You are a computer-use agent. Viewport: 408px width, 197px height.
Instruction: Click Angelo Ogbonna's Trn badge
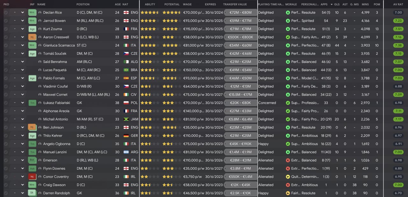click(32, 144)
